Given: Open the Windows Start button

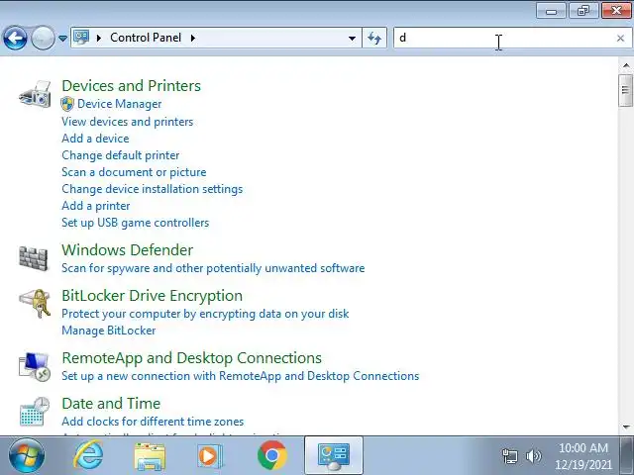Looking at the screenshot, I should (x=27, y=456).
